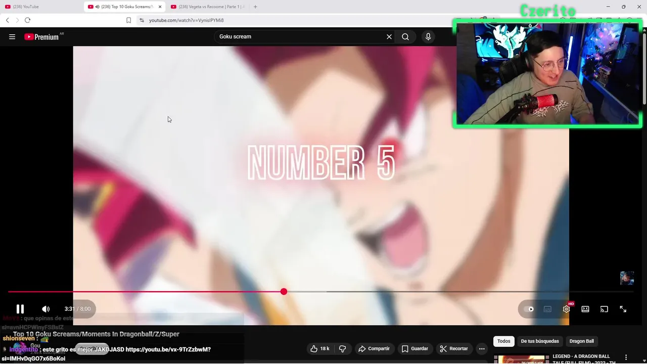The height and width of the screenshot is (364, 647).
Task: Save video with Guardar button
Action: [414, 349]
